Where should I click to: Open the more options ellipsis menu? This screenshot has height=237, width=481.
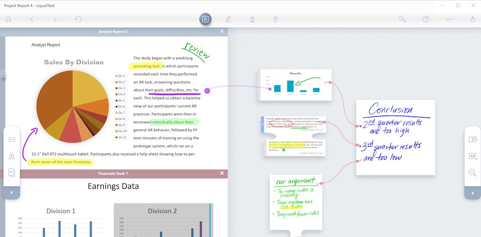[x=450, y=19]
